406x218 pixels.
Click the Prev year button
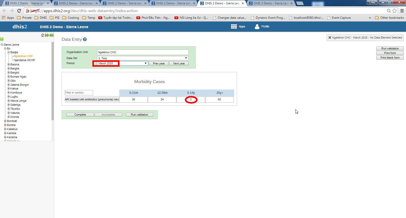pos(159,63)
